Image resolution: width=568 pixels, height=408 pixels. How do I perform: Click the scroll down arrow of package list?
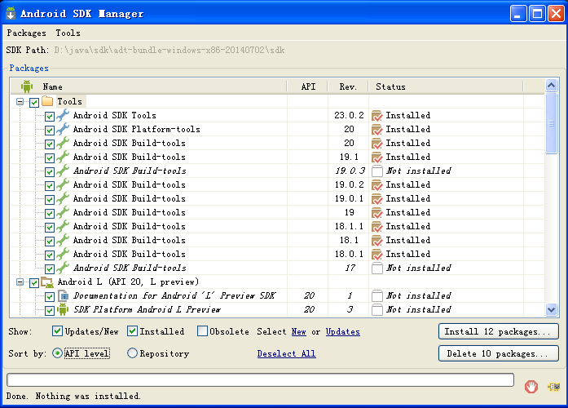[552, 310]
